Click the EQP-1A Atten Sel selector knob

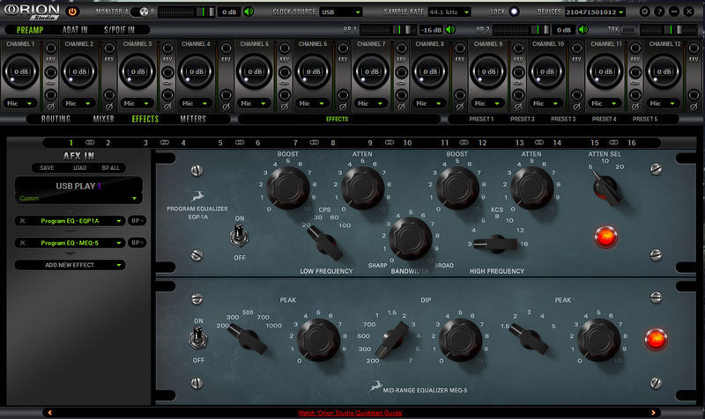pyautogui.click(x=607, y=188)
